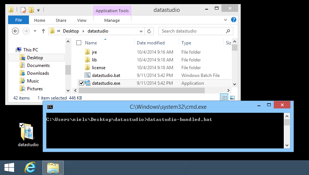Expand the breadcrumb arrow after Desktop
Screen dimensions: 309x175
pos(83,31)
